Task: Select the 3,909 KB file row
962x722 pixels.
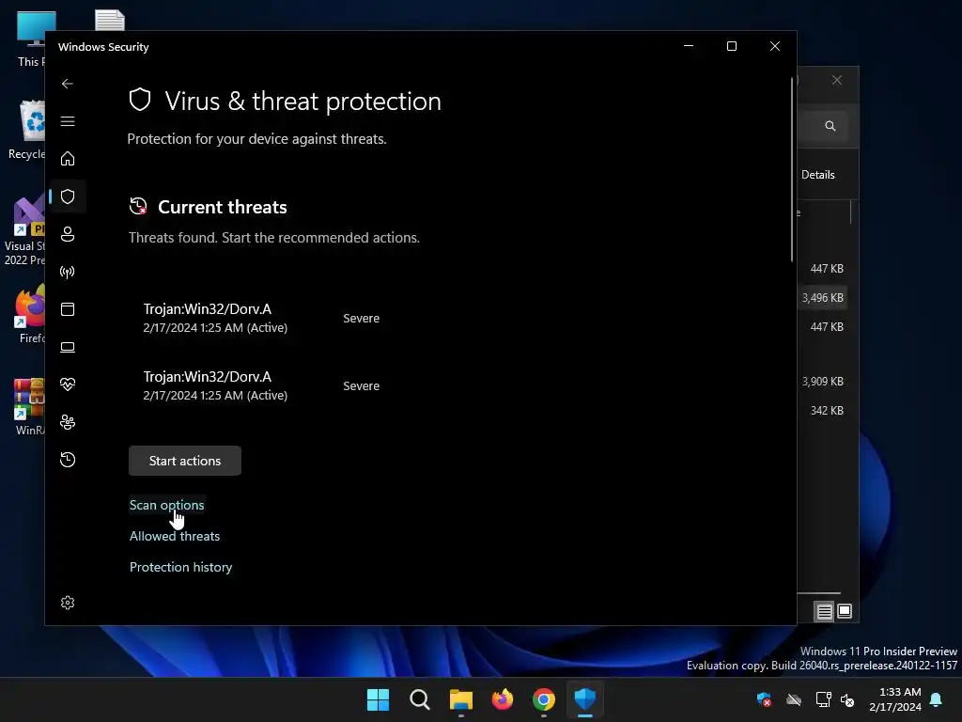Action: coord(823,382)
